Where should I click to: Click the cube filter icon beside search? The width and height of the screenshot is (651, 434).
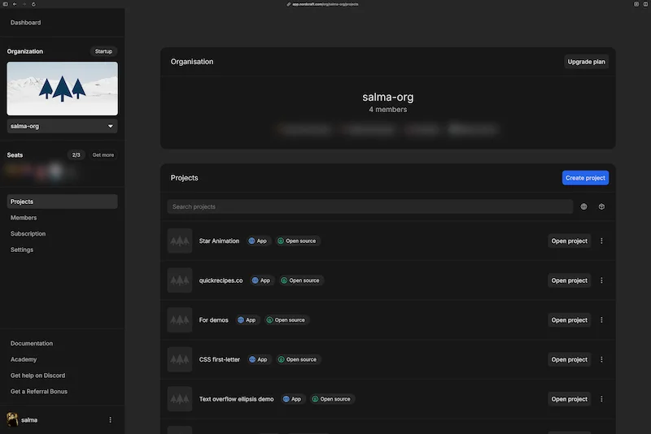click(x=601, y=206)
